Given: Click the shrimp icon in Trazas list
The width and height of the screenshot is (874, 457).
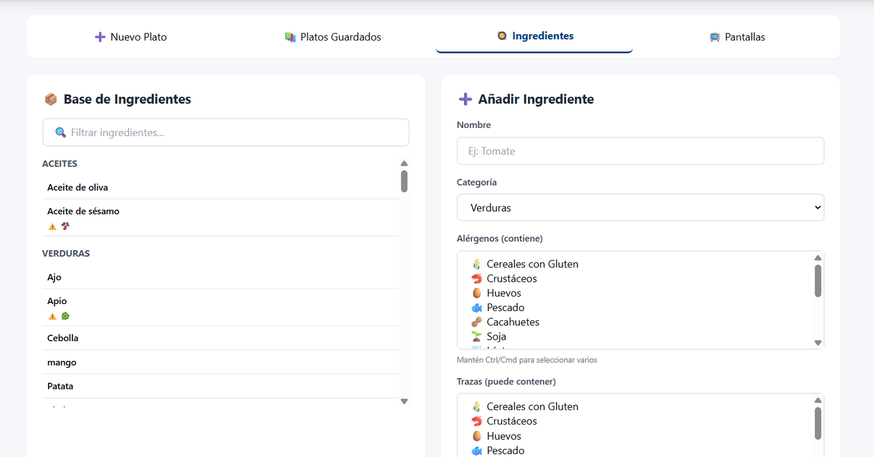Looking at the screenshot, I should coord(477,421).
